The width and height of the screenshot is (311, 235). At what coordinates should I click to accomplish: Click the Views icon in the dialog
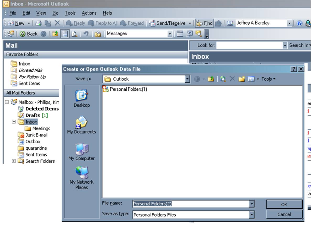pos(251,79)
